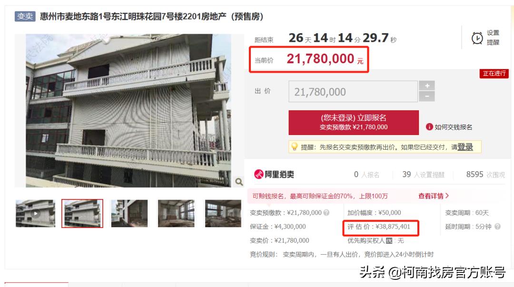Click the 如何交钱报名 link
The height and width of the screenshot is (287, 514).
[454, 127]
